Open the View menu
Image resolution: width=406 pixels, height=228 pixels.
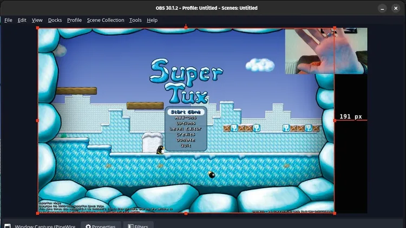point(37,20)
